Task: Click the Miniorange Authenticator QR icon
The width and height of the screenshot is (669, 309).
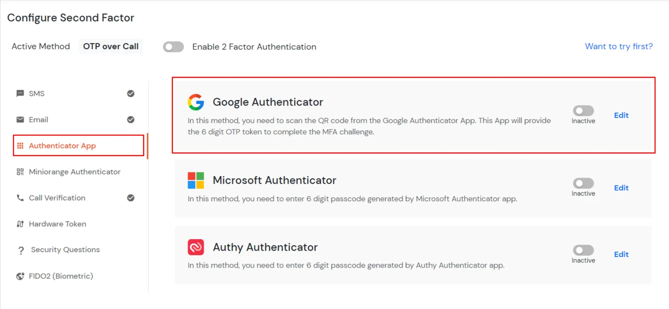Action: point(20,172)
